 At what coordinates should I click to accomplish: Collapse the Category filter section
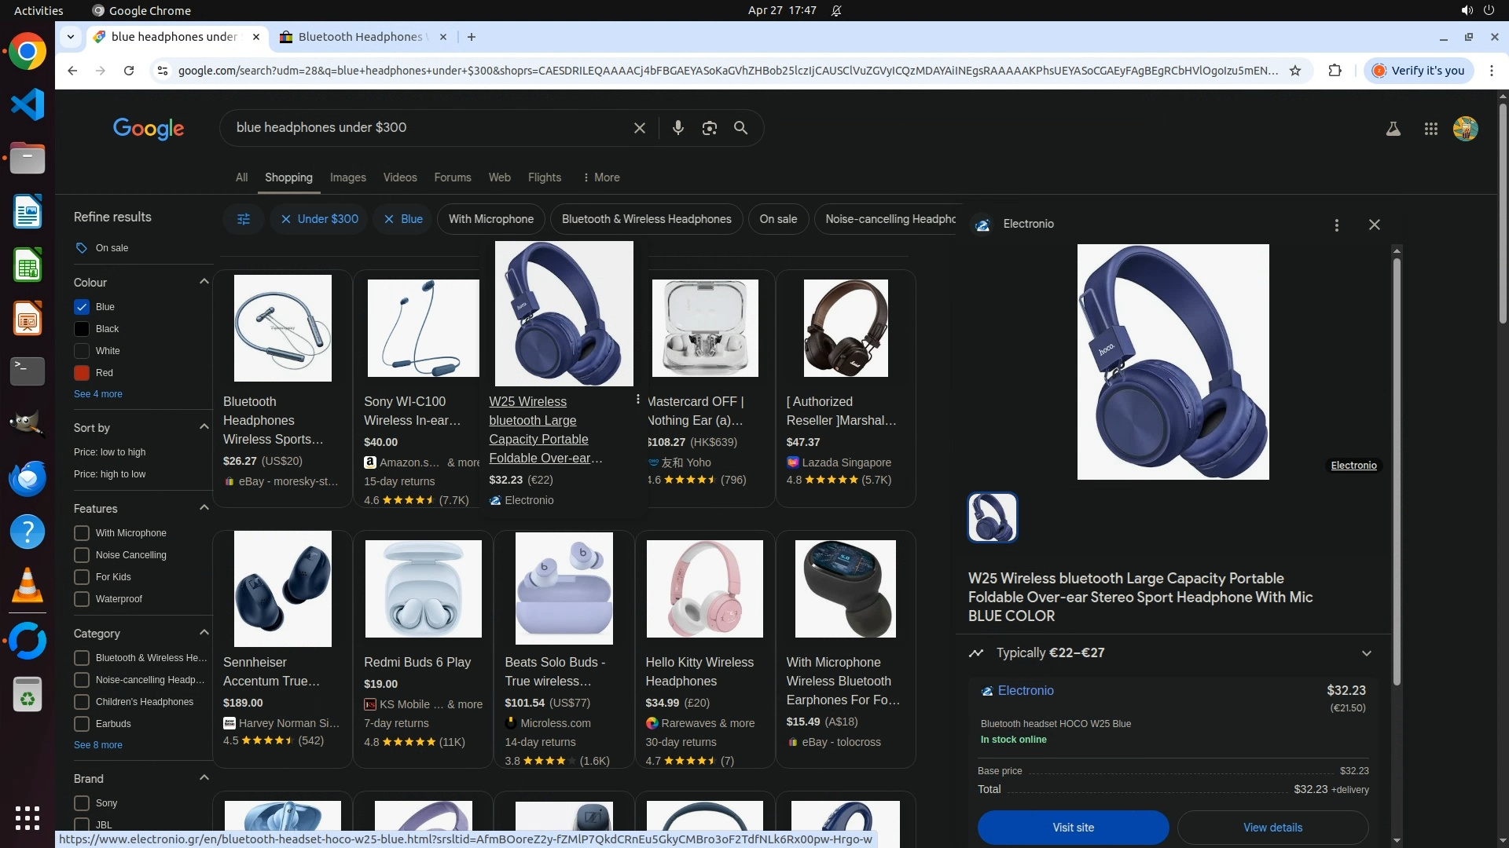coord(204,633)
